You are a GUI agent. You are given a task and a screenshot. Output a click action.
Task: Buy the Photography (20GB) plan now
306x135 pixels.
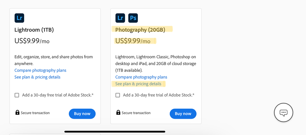(183, 114)
